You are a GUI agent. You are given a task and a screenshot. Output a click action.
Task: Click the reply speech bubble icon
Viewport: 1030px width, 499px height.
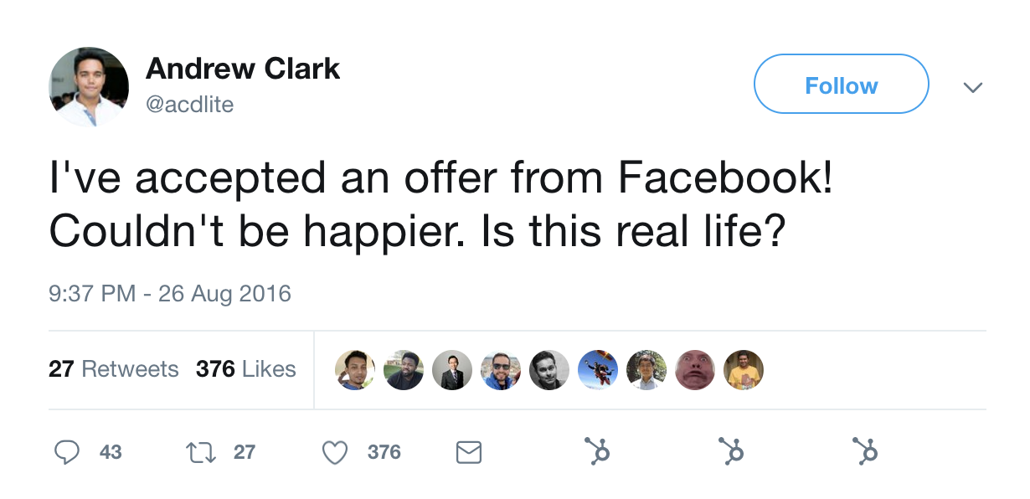tap(67, 453)
